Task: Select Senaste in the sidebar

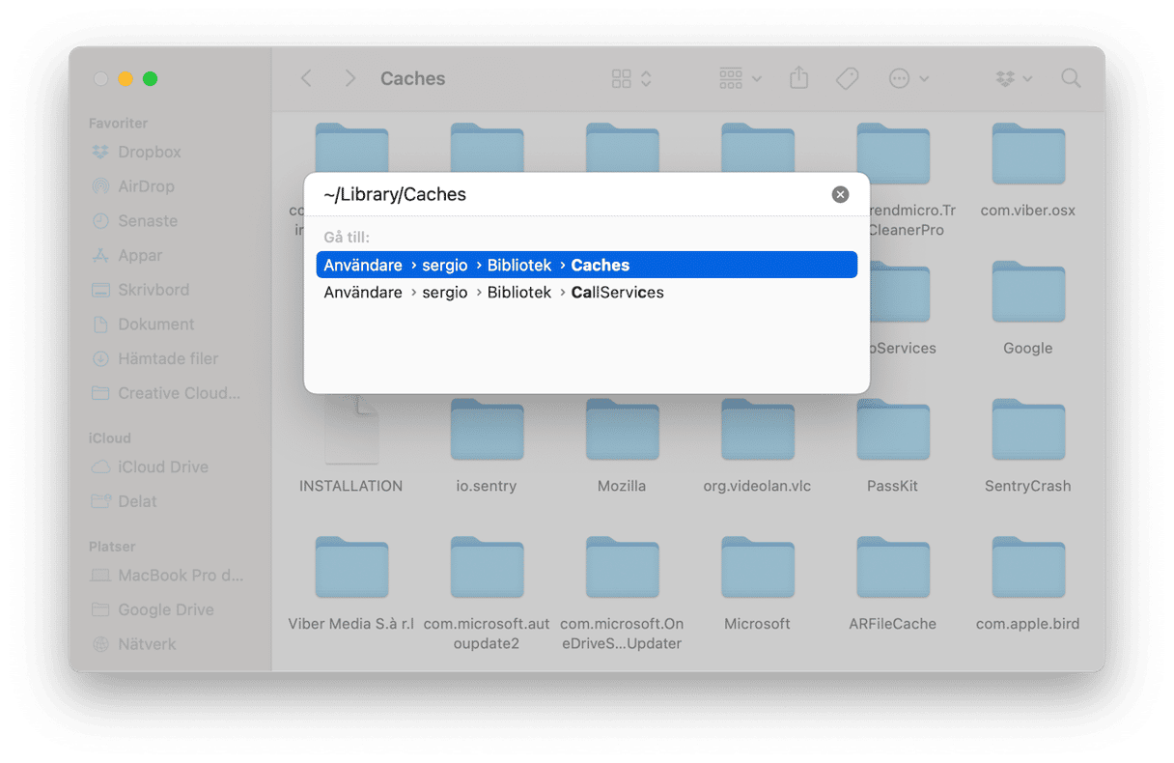Action: 135,221
